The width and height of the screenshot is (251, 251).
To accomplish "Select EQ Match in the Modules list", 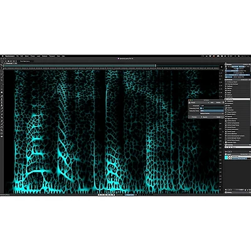I will click(238, 104).
